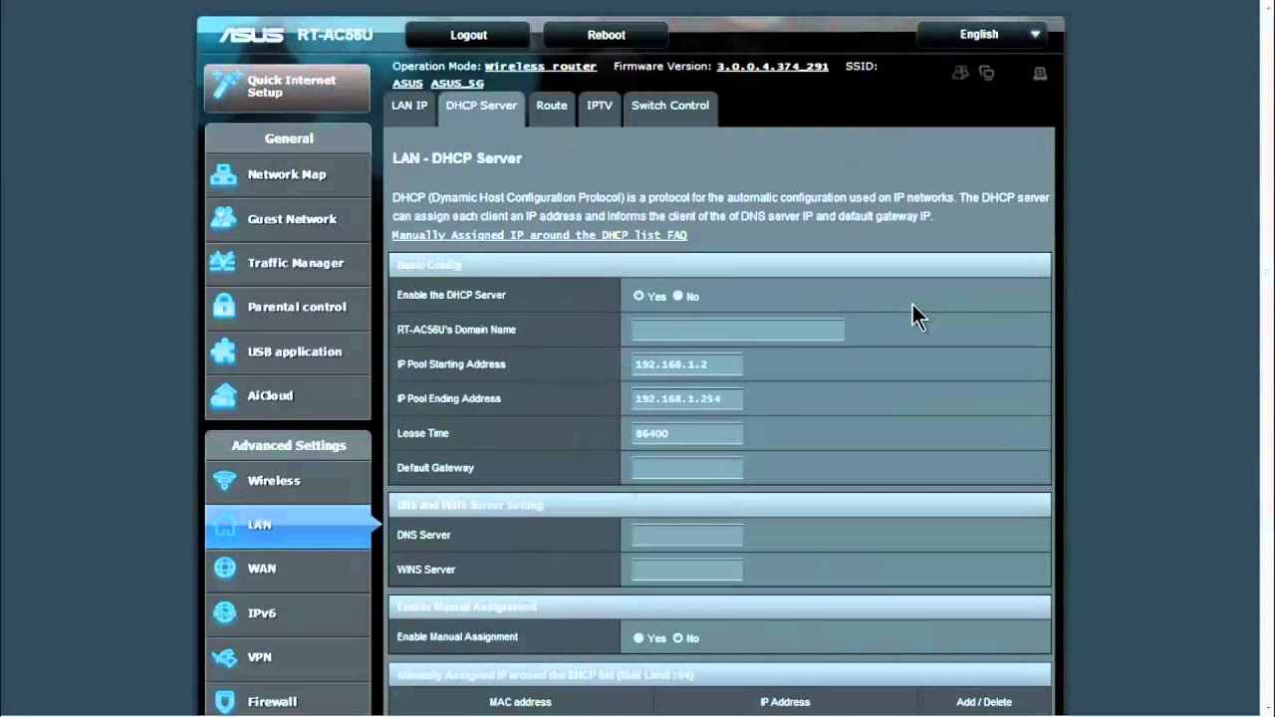Screen dimensions: 1275x717
Task: Enable DHCP Server with Yes radio
Action: (638, 296)
